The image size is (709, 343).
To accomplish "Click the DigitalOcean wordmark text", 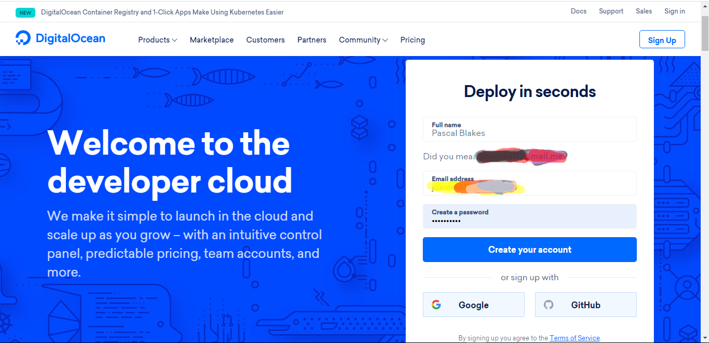I will point(70,38).
